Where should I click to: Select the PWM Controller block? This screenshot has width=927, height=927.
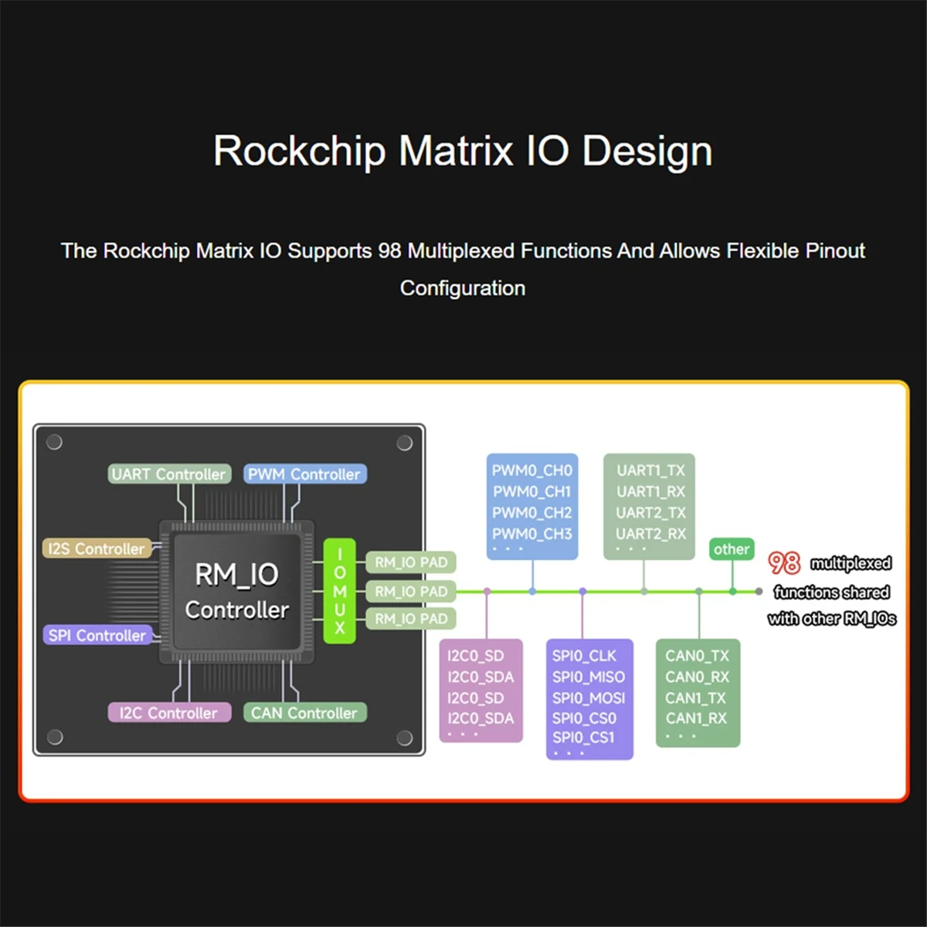coord(305,474)
